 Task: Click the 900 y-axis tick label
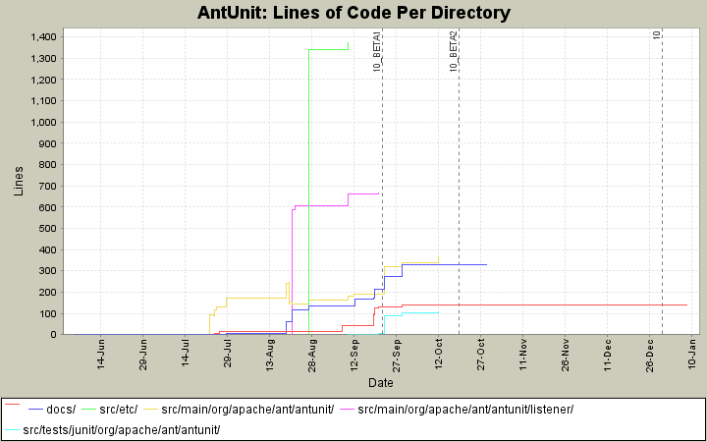(48, 143)
